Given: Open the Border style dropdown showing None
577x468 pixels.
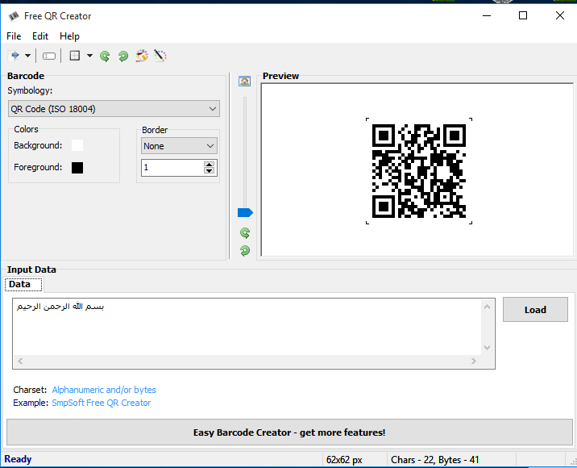Looking at the screenshot, I should click(x=179, y=146).
